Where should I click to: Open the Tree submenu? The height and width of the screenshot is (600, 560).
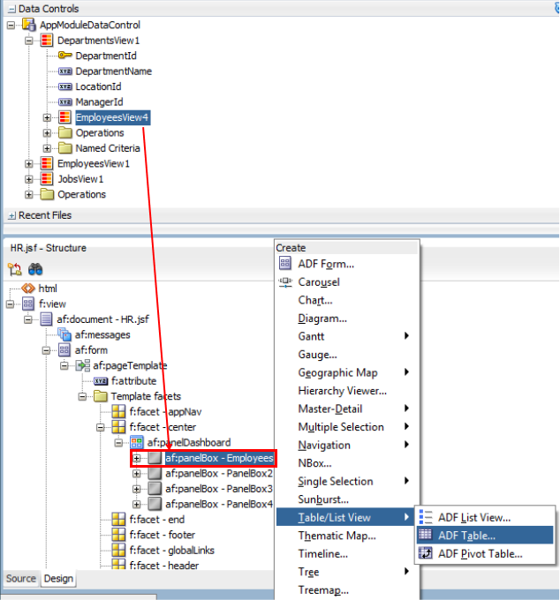(347, 571)
